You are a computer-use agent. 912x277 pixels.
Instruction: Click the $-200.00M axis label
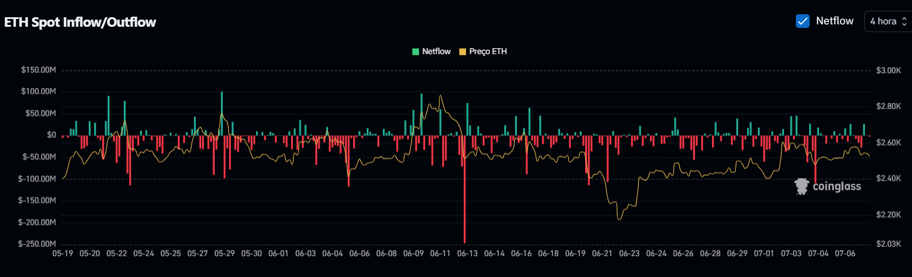pos(37,222)
